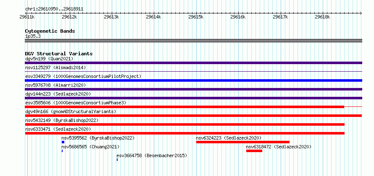Click the dgv49n166 red variant bar
The image size is (374, 176).
193,116
